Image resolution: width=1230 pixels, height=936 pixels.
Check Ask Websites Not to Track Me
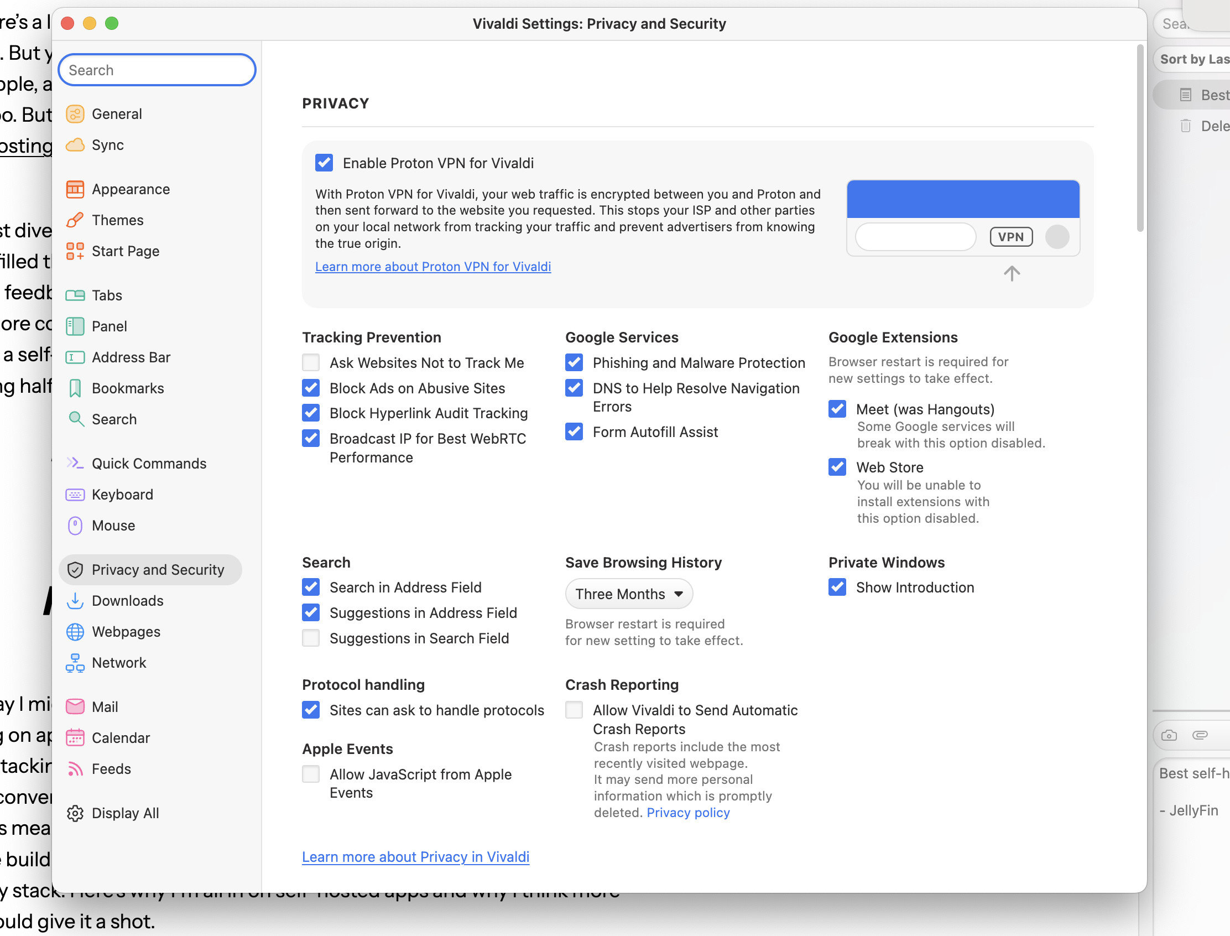(311, 363)
